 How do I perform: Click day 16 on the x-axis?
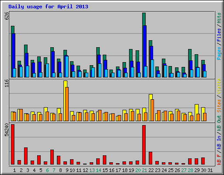pyautogui.click(x=112, y=170)
